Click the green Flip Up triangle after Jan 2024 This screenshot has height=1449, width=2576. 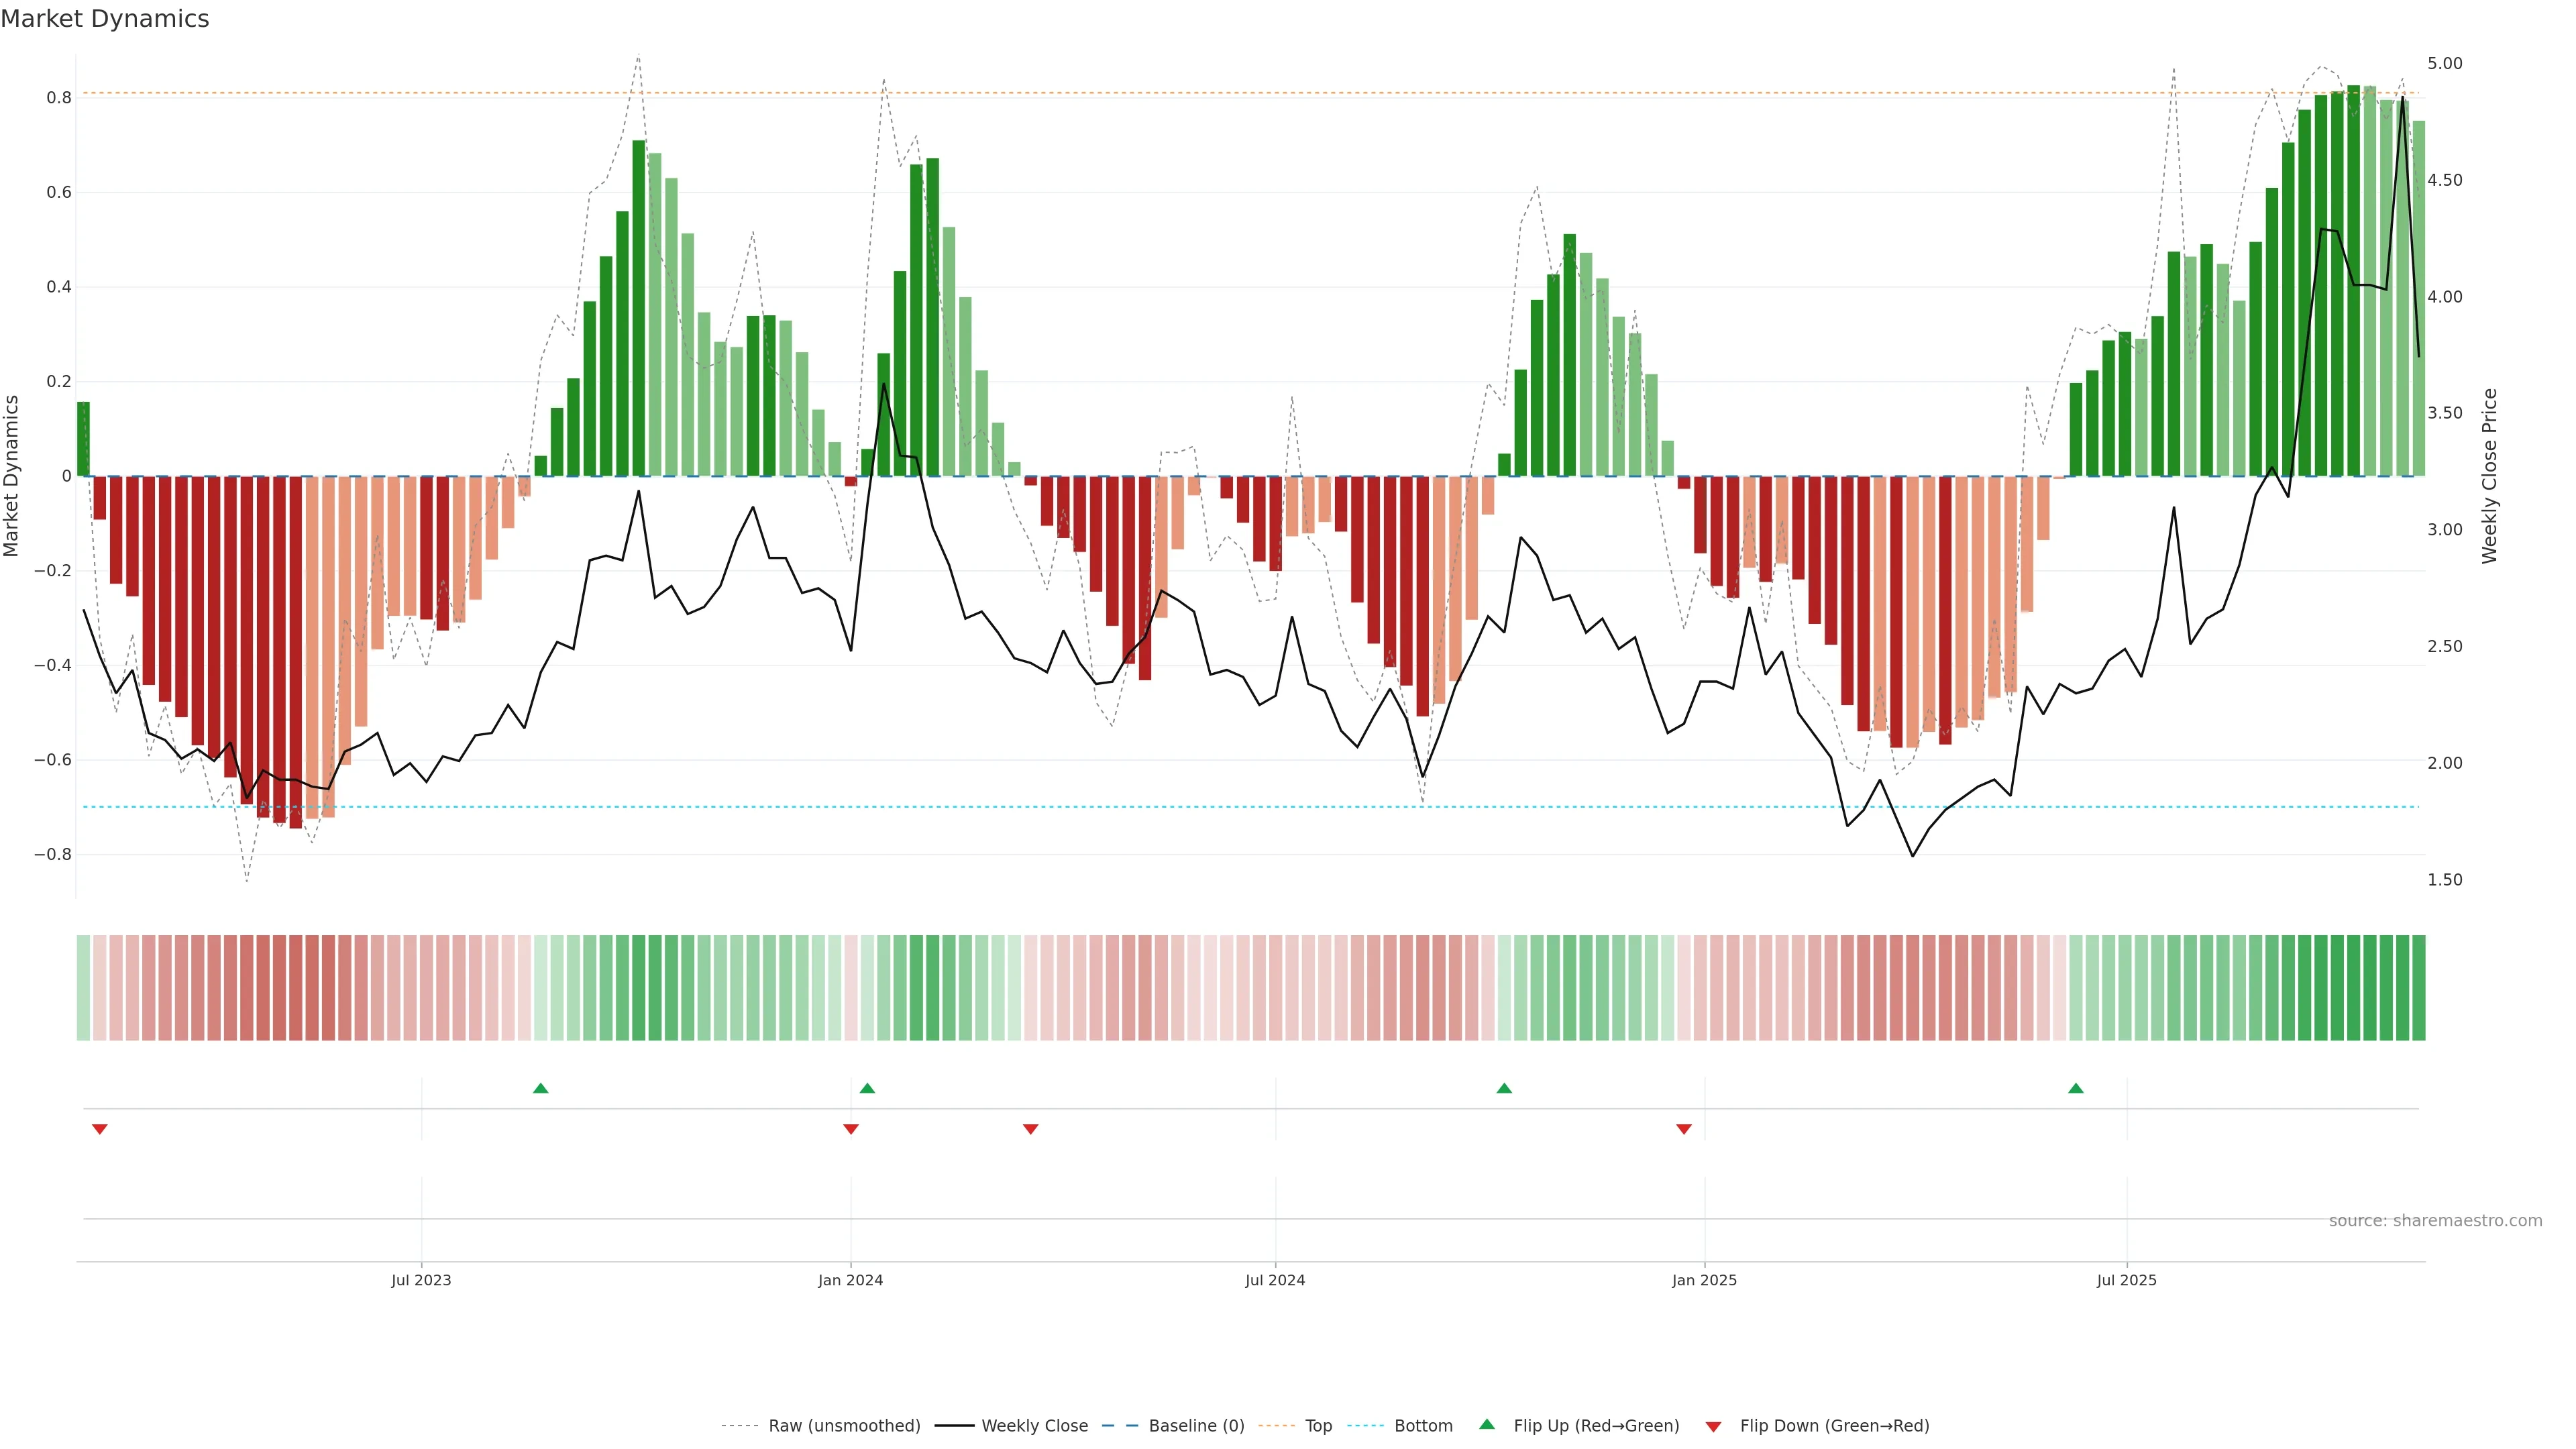tap(867, 1088)
